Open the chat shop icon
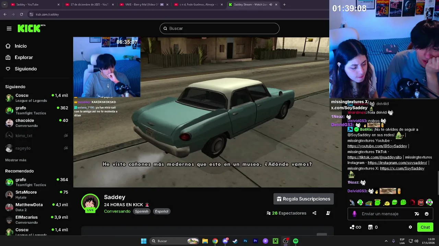 370,227
